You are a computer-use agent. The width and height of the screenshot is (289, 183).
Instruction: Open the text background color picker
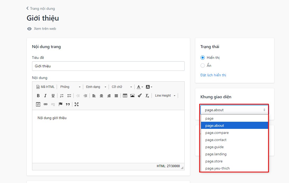149,87
